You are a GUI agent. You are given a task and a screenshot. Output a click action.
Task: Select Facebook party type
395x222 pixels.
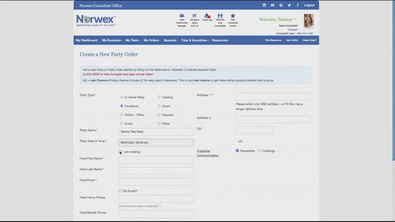[x=122, y=106]
